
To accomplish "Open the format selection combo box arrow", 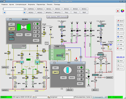I will (25, 9).
